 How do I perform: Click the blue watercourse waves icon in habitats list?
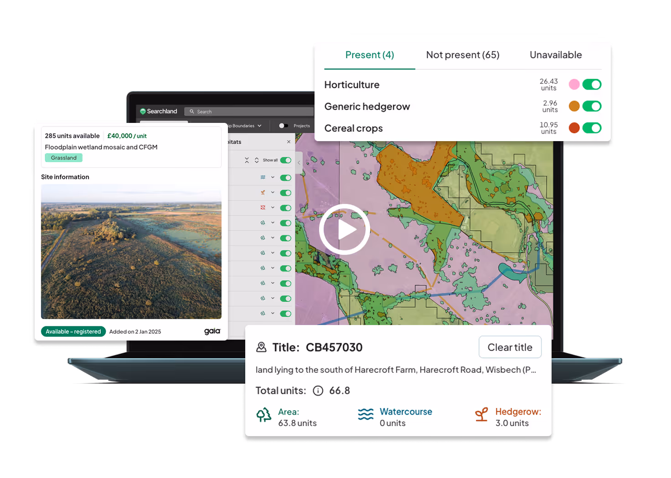(263, 178)
